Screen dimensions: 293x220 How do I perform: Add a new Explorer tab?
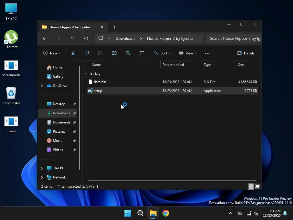coord(114,27)
